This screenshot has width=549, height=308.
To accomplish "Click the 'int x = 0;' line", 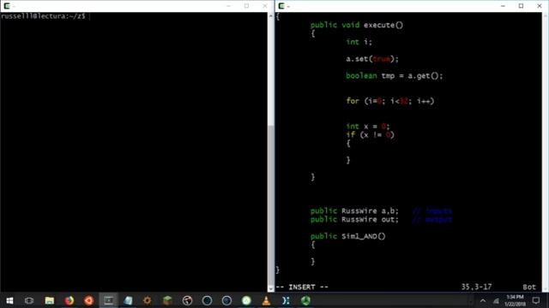I will pos(368,127).
